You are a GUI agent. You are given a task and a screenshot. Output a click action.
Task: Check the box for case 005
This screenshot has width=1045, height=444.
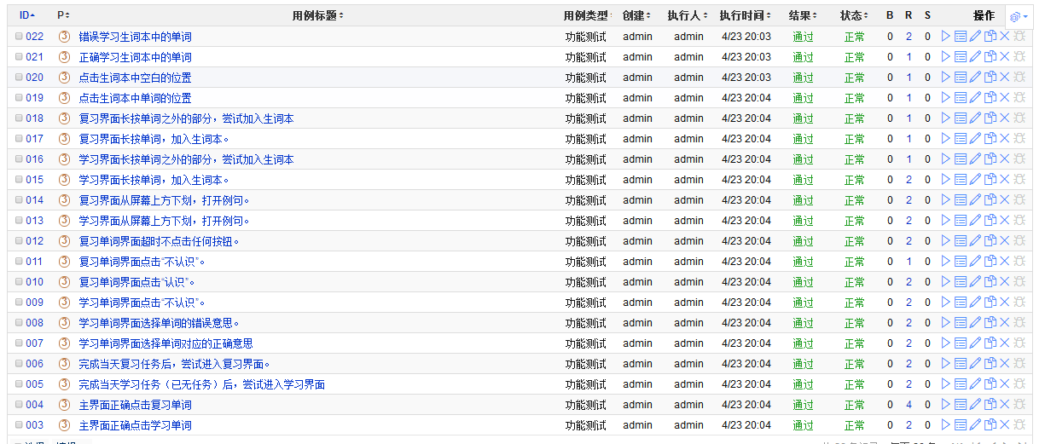pyautogui.click(x=19, y=384)
